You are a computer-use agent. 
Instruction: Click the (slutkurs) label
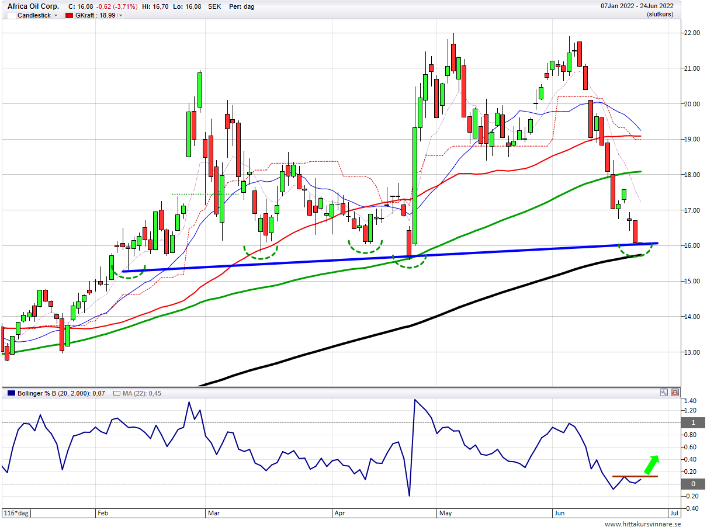pos(660,15)
